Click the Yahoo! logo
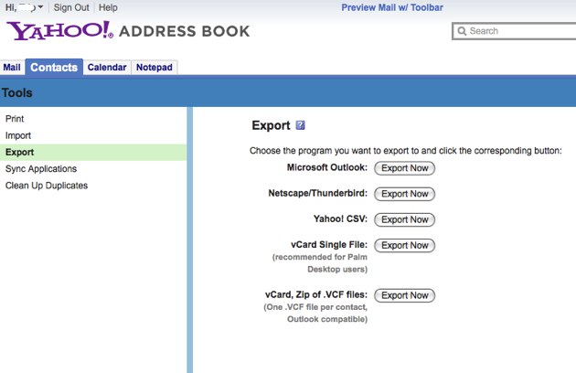The image size is (576, 373). pyautogui.click(x=60, y=30)
